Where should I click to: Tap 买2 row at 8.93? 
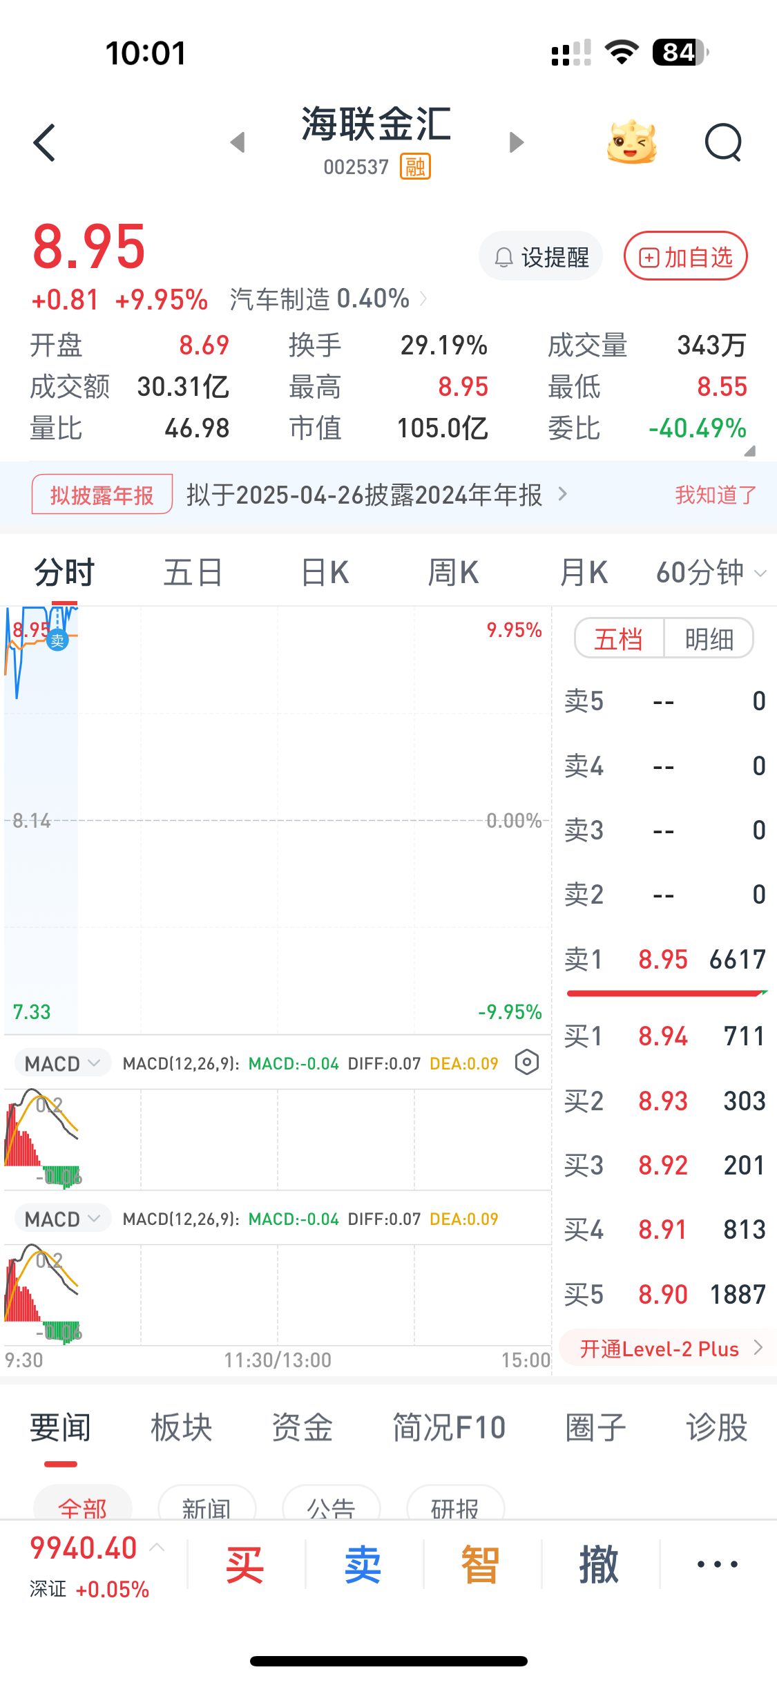click(x=665, y=1101)
